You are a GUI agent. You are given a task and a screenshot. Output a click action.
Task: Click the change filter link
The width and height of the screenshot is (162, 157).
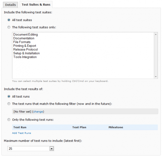tap(38, 111)
